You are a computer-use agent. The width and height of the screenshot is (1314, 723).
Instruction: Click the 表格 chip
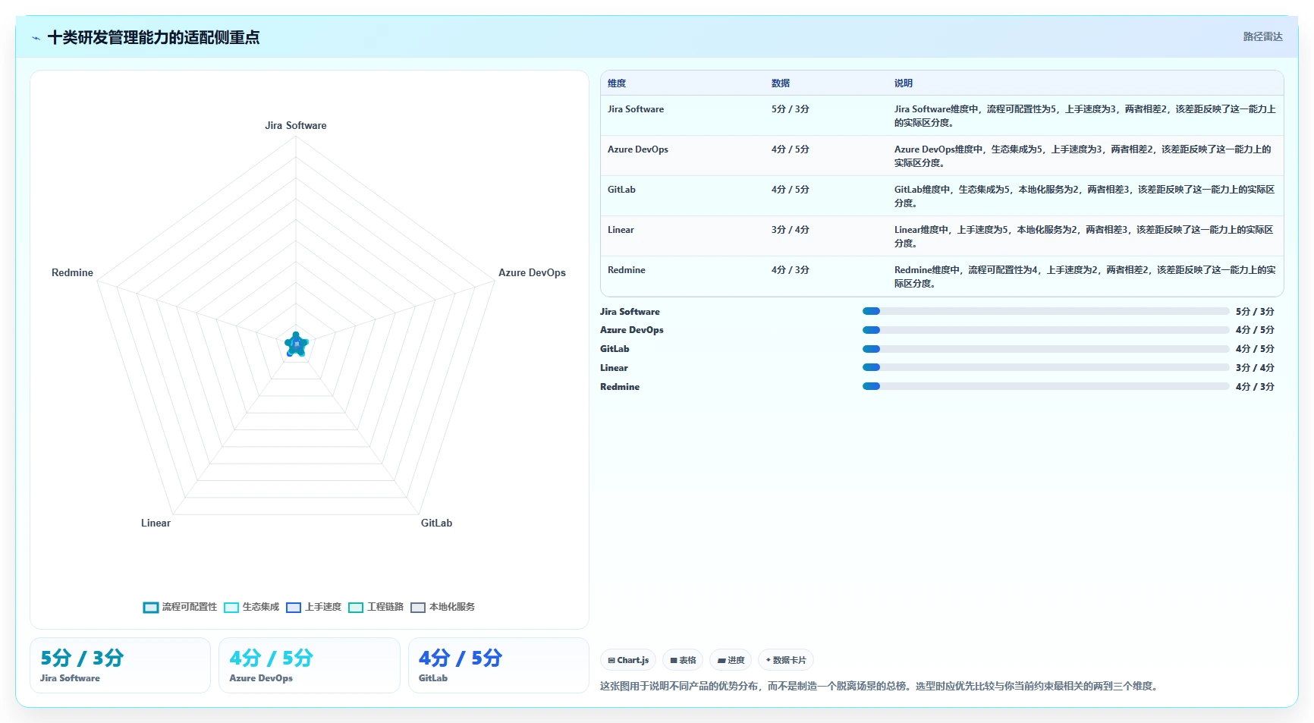683,660
